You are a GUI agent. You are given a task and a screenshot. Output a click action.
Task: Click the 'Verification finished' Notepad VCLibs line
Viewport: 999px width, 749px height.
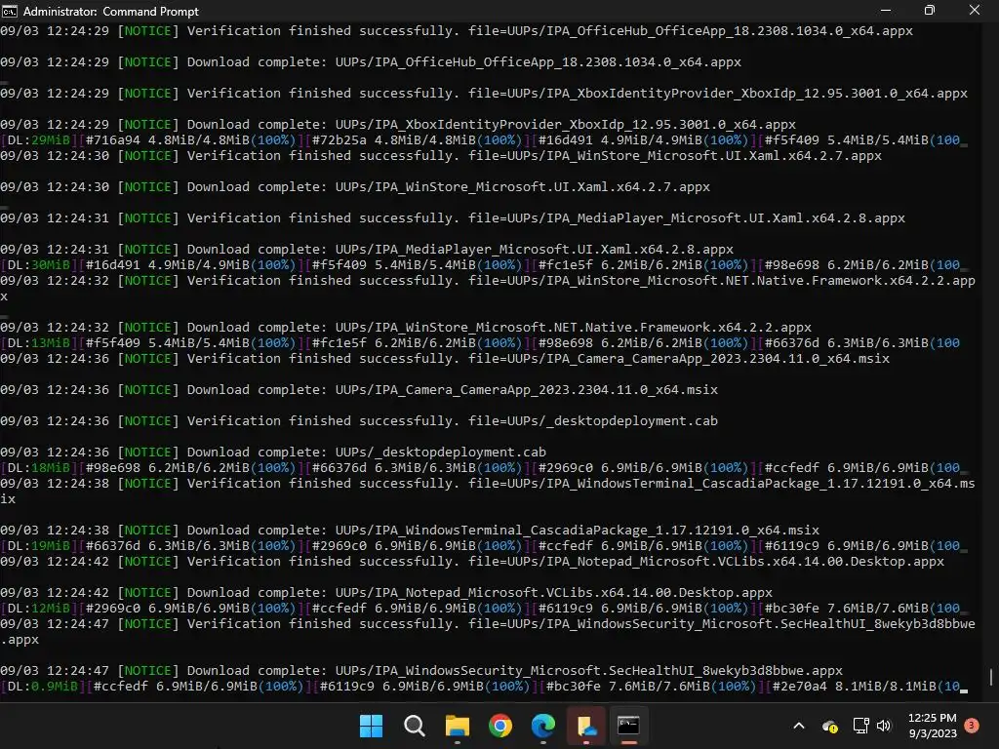(472, 561)
